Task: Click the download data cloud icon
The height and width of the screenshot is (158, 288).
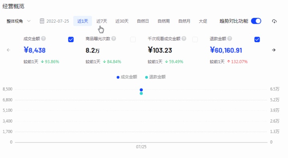Action: [x=274, y=21]
